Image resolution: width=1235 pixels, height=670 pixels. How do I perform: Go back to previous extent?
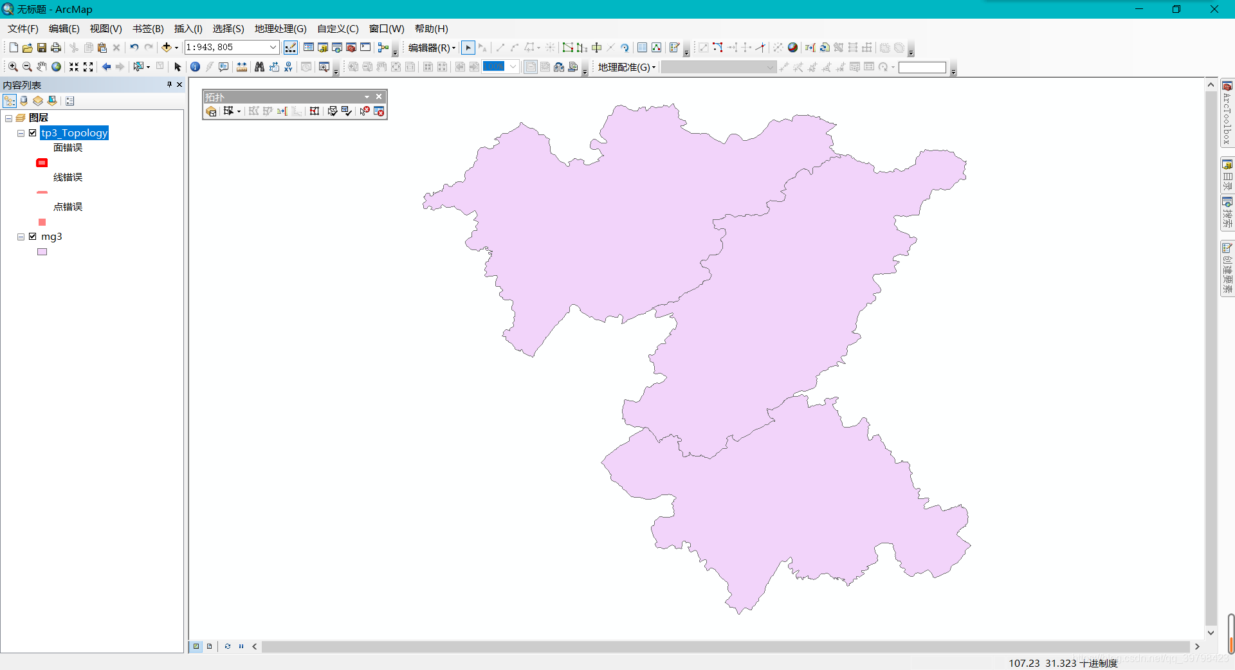pos(106,67)
